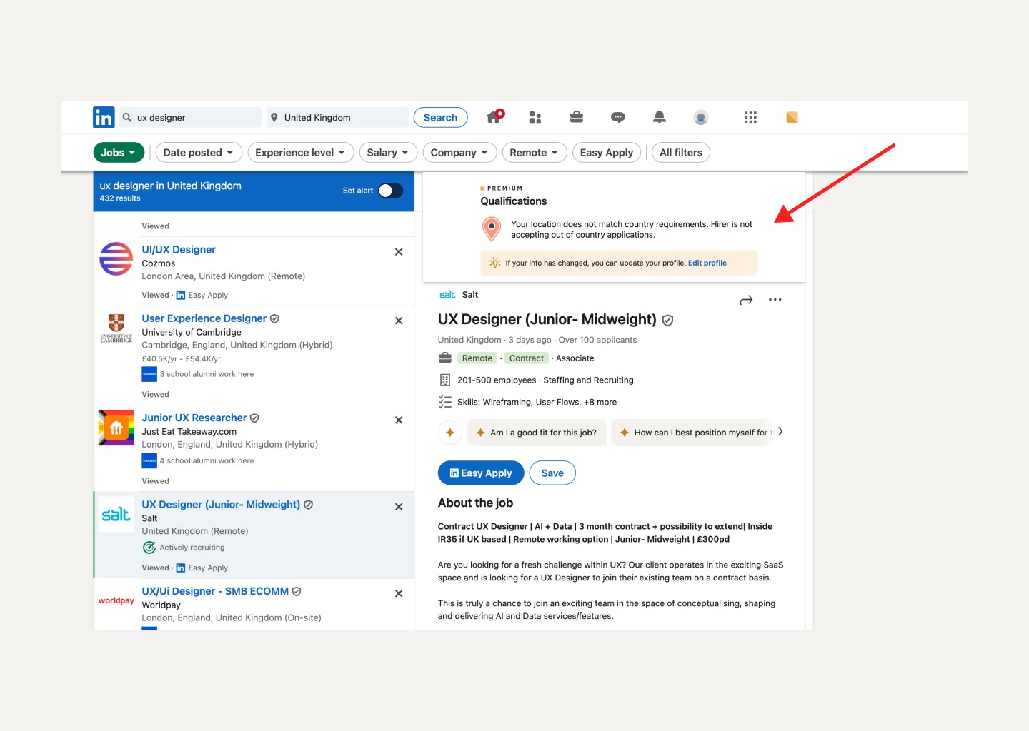Click the share arrow icon for the job
The width and height of the screenshot is (1029, 731).
[746, 301]
